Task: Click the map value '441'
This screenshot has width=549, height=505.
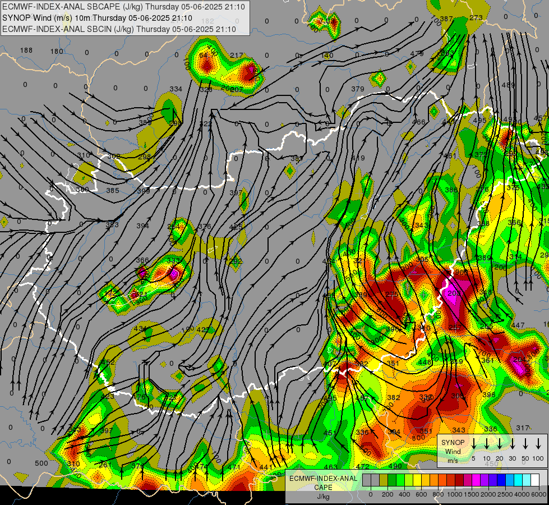Action: click(x=266, y=467)
